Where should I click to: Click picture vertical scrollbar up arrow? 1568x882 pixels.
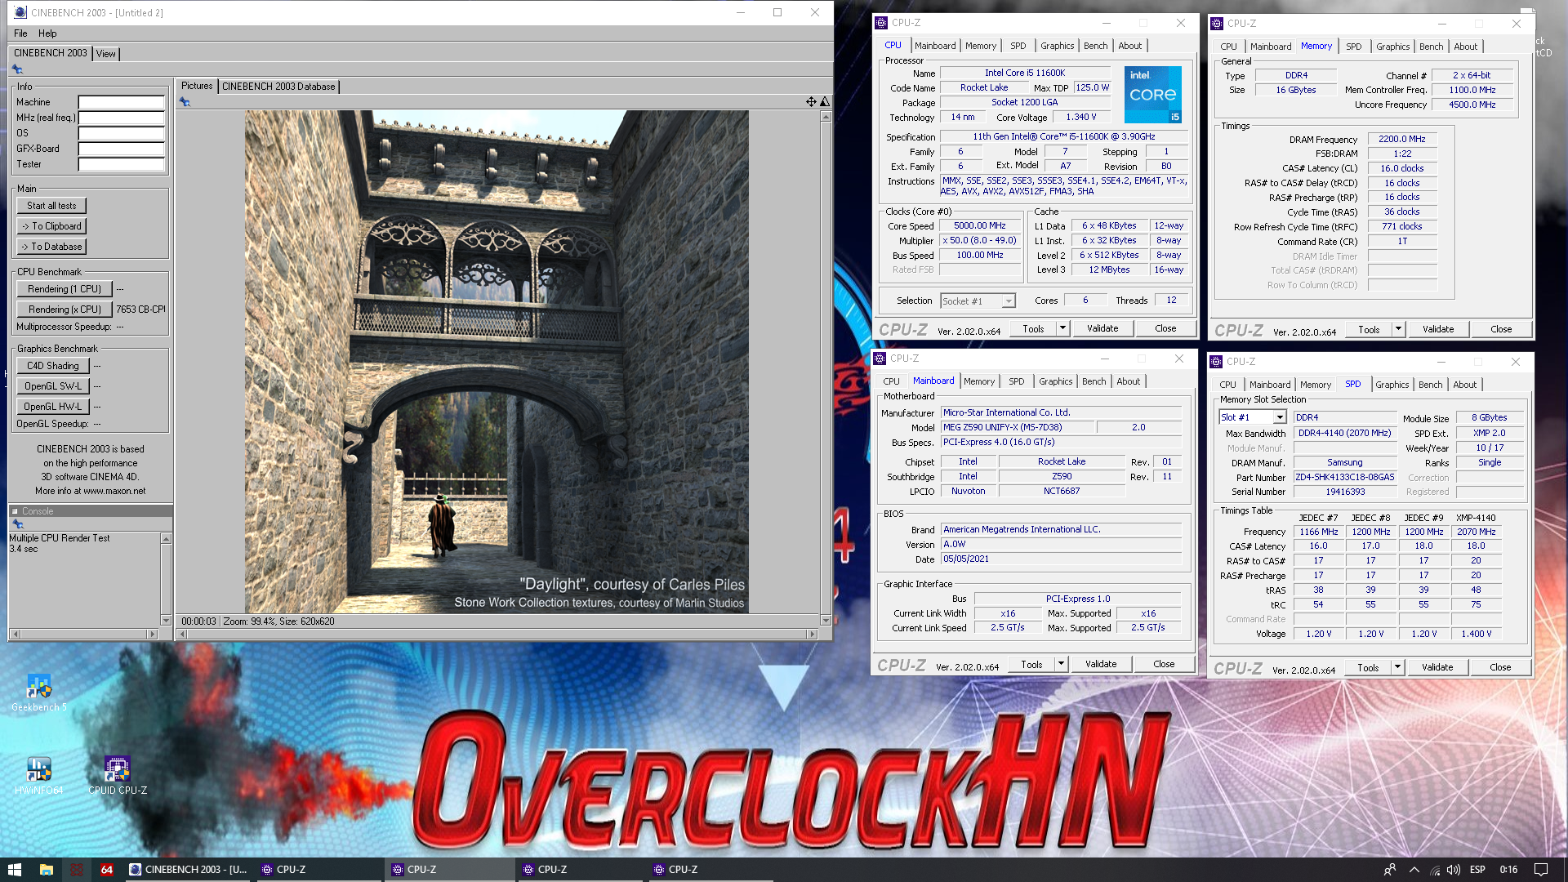826,116
